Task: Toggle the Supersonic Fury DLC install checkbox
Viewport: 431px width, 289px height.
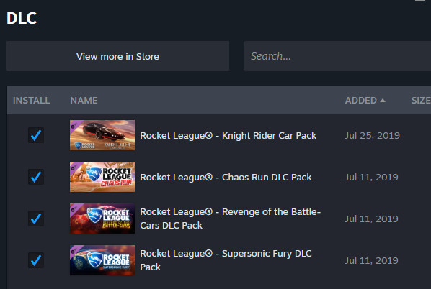Action: tap(36, 260)
